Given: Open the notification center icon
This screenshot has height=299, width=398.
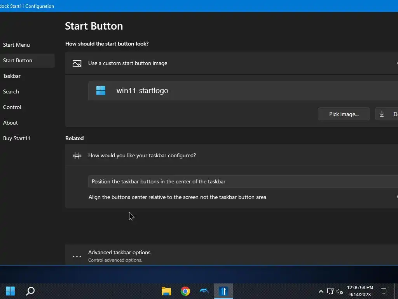Looking at the screenshot, I should click(384, 291).
